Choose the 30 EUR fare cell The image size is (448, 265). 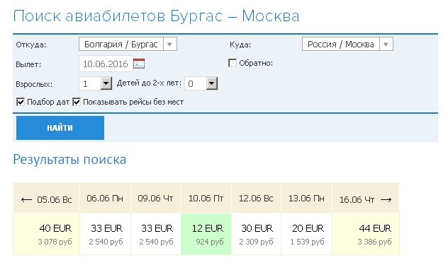[x=257, y=234]
